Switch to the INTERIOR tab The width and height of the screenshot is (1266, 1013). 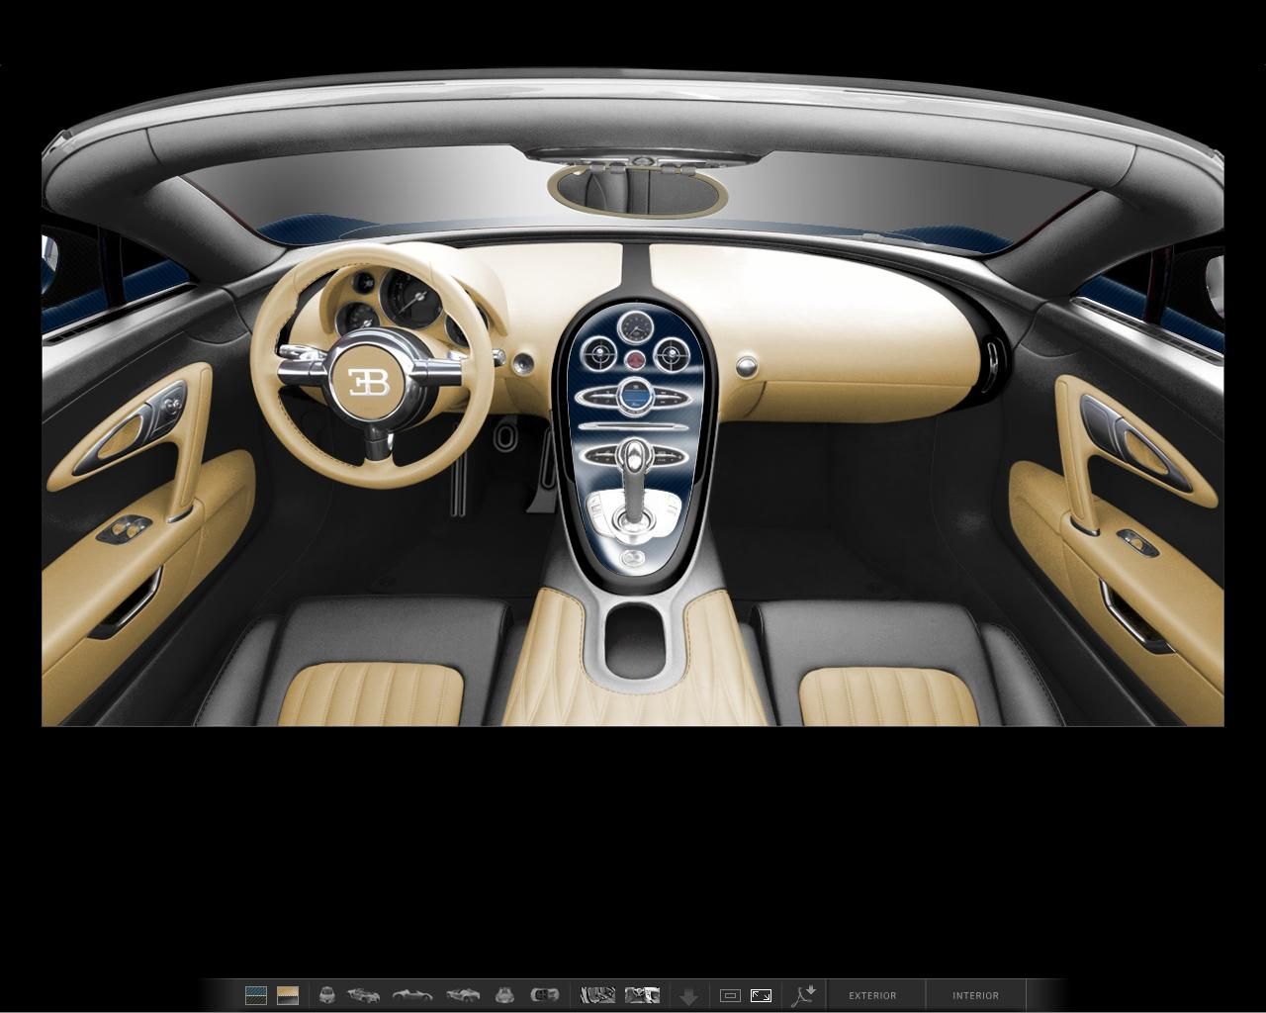pos(977,995)
